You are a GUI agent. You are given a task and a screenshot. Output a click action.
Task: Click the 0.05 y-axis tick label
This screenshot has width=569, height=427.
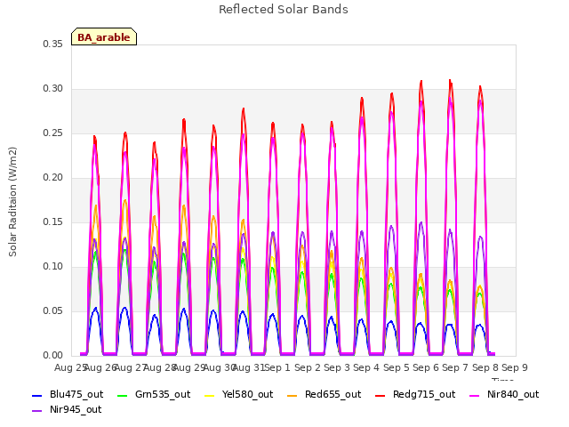[53, 310]
